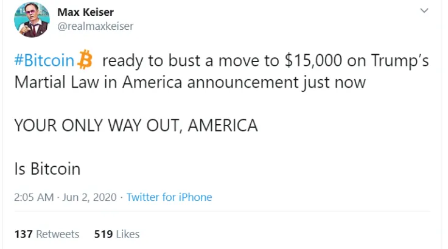Screen dimensions: 448x249
Task: Click the number 137 retweet count
Action: point(23,234)
